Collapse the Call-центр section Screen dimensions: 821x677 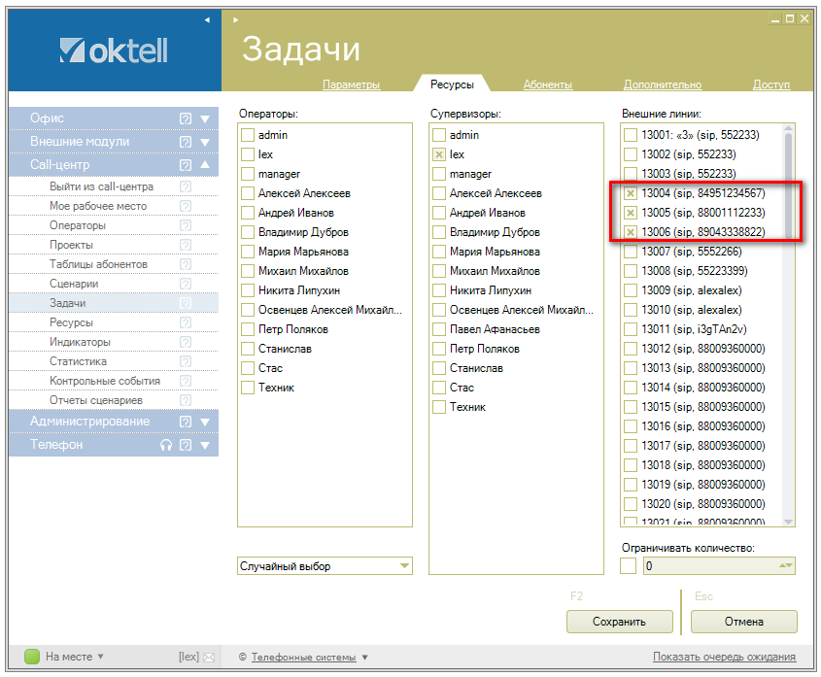tap(205, 165)
